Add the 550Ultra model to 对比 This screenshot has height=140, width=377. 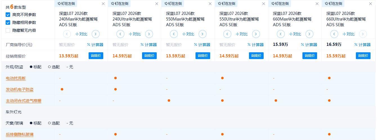tap(242, 34)
